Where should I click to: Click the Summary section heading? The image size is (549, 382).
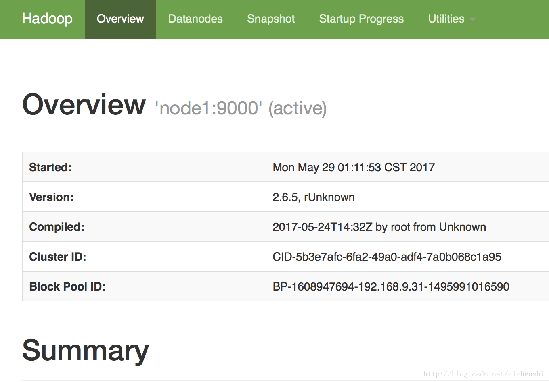click(x=86, y=350)
